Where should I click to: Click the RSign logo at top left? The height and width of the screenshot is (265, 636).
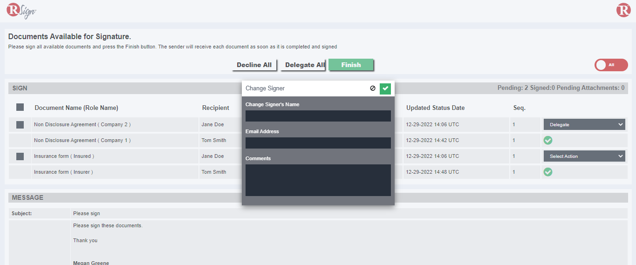pyautogui.click(x=21, y=11)
